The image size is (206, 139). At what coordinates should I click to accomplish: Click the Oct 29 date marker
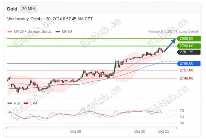76,131
